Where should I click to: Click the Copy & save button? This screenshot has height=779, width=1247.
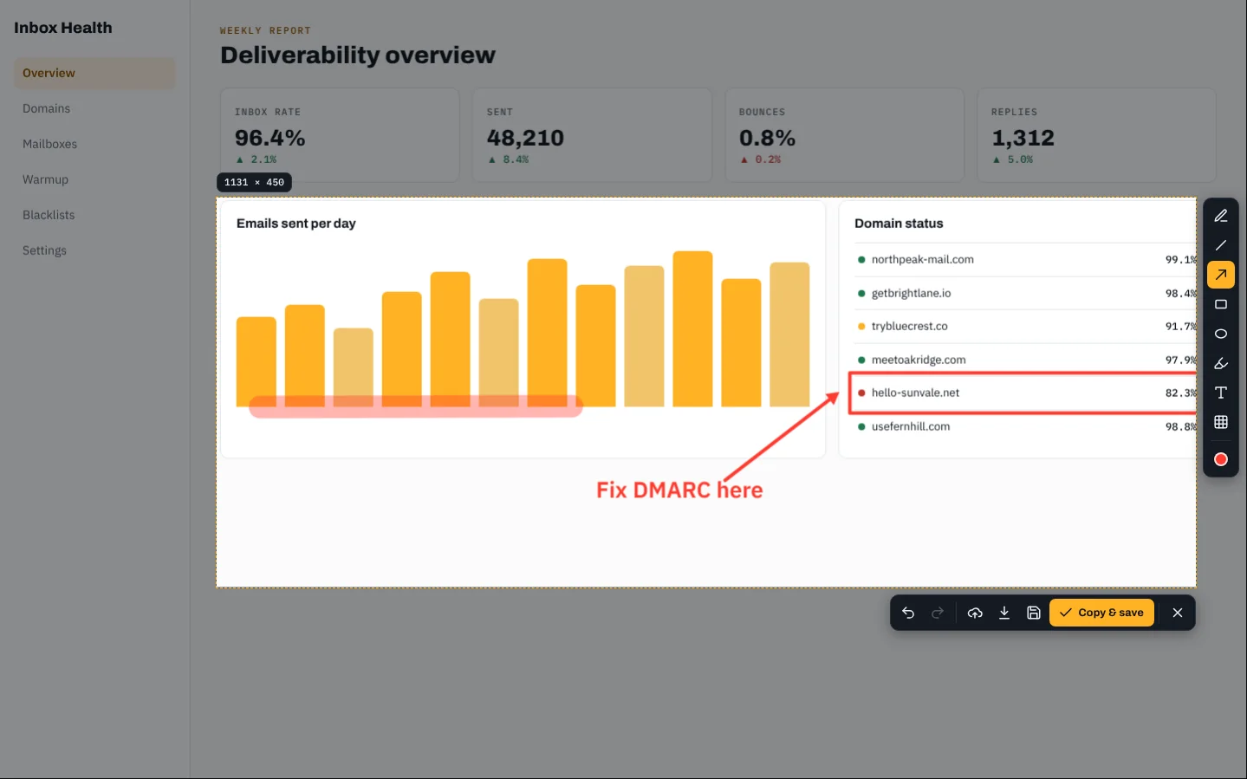(x=1101, y=613)
